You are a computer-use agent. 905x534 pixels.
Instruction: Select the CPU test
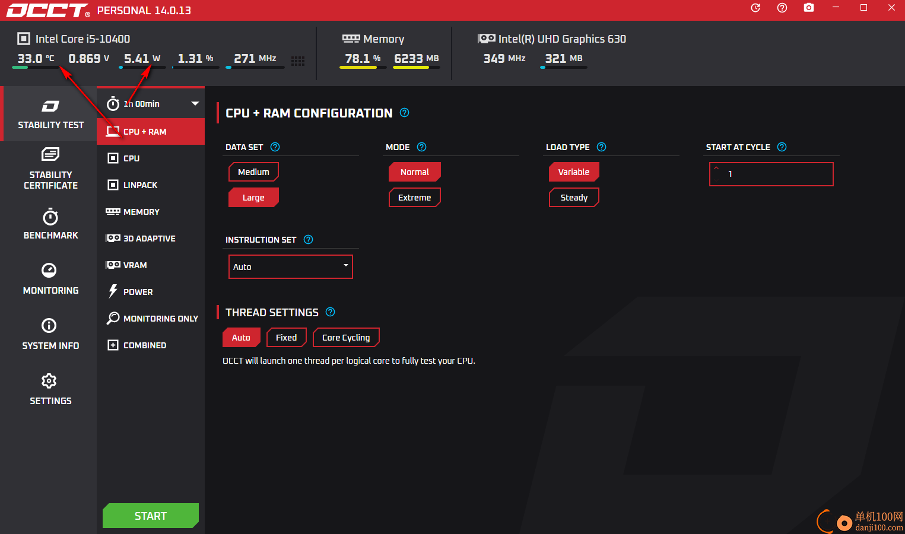coord(151,158)
